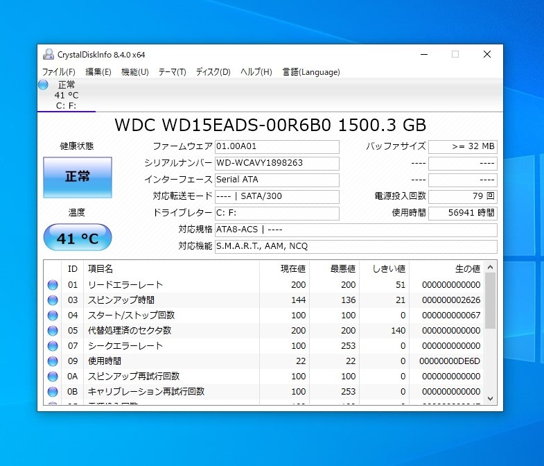Viewport: 544px width, 466px height.
Task: Open the 言語(Language) menu
Action: (311, 72)
